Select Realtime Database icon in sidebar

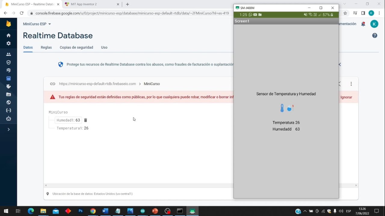(8, 78)
